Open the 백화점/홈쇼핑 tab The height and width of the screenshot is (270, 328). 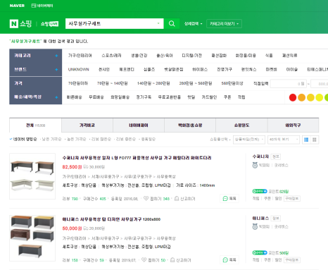coord(190,125)
